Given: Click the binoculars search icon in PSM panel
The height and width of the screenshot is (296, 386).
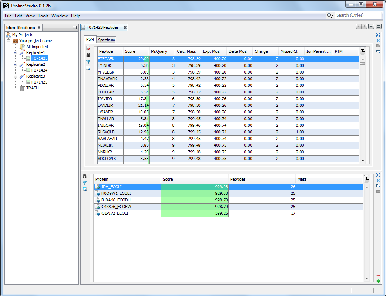Looking at the screenshot, I should click(88, 55).
